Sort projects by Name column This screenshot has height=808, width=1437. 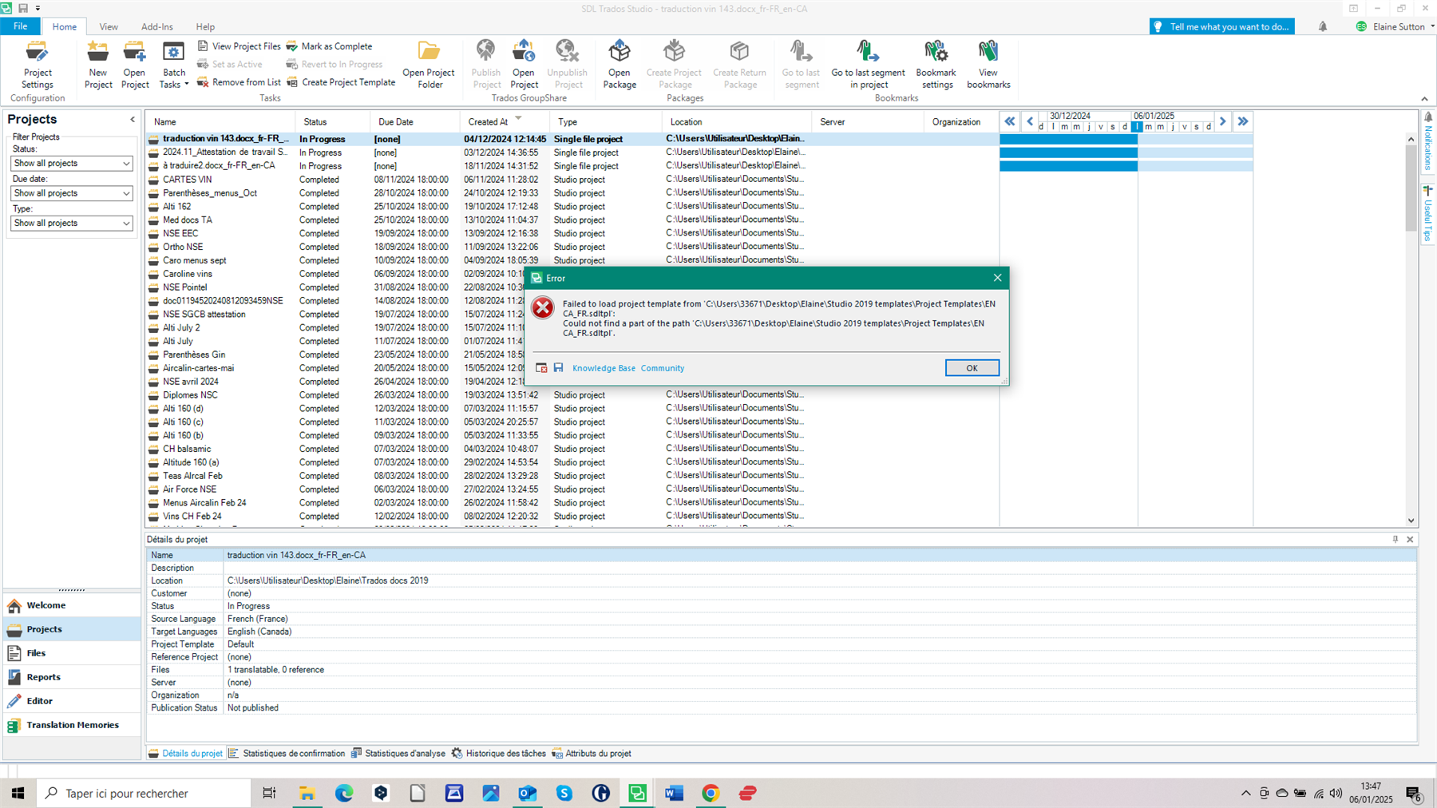pos(220,122)
